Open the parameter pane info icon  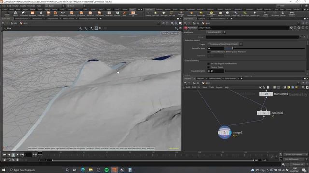(x=303, y=28)
